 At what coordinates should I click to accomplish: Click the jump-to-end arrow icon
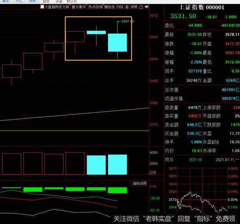pyautogui.click(x=147, y=7)
